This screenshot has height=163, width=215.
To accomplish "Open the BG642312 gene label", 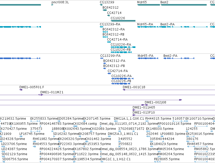I will pos(110,8).
